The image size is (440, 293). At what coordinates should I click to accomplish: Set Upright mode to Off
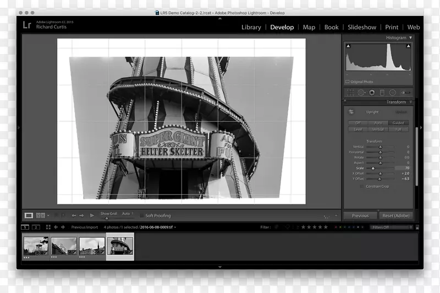358,123
